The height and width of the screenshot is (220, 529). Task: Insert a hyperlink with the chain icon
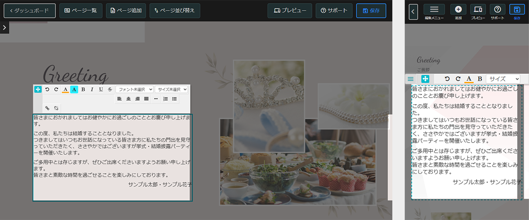pyautogui.click(x=47, y=108)
